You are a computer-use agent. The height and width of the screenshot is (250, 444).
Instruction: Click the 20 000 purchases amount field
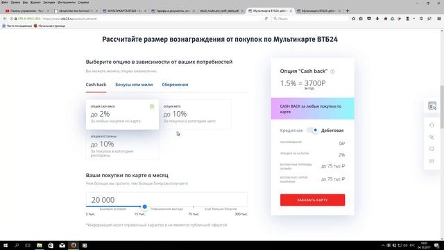pyautogui.click(x=166, y=199)
